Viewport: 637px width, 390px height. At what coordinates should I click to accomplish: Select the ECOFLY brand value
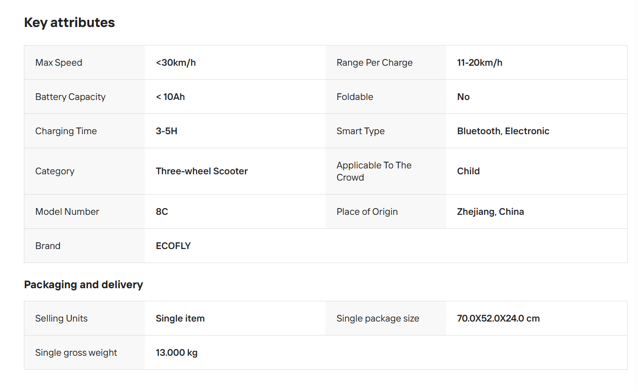point(173,246)
